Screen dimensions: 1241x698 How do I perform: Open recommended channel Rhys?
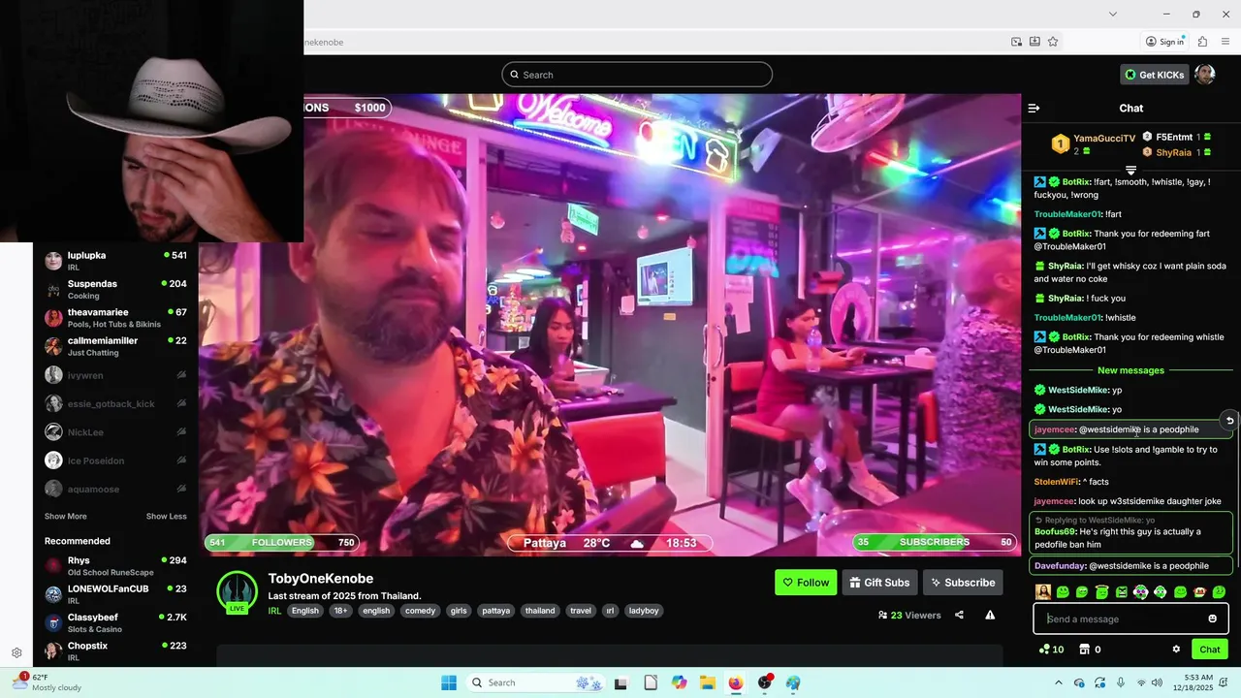click(x=116, y=566)
